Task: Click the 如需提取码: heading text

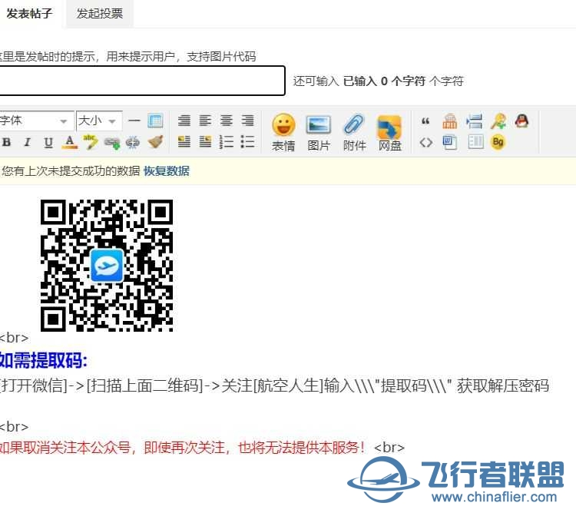Action: [43, 360]
